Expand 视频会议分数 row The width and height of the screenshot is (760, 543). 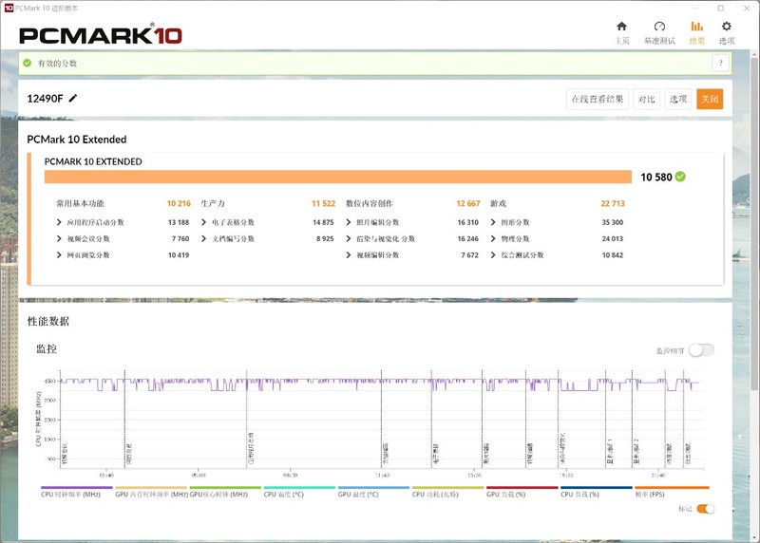[59, 239]
